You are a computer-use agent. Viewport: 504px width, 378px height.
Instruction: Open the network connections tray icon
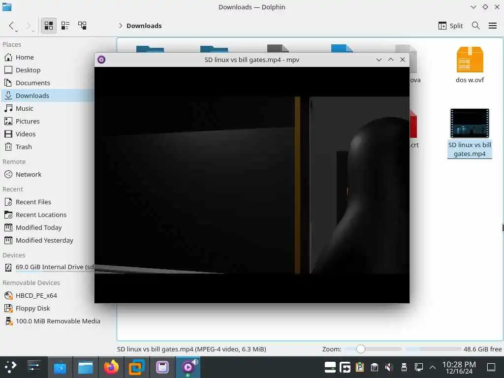click(x=418, y=367)
